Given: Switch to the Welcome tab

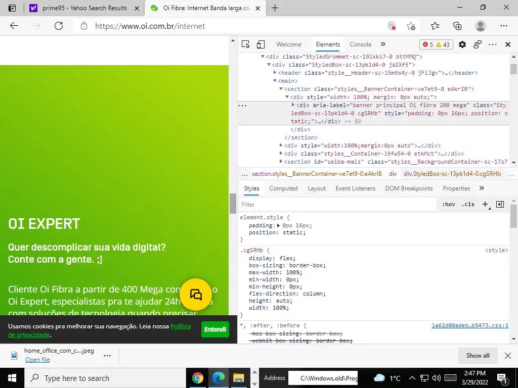Looking at the screenshot, I should click(289, 44).
